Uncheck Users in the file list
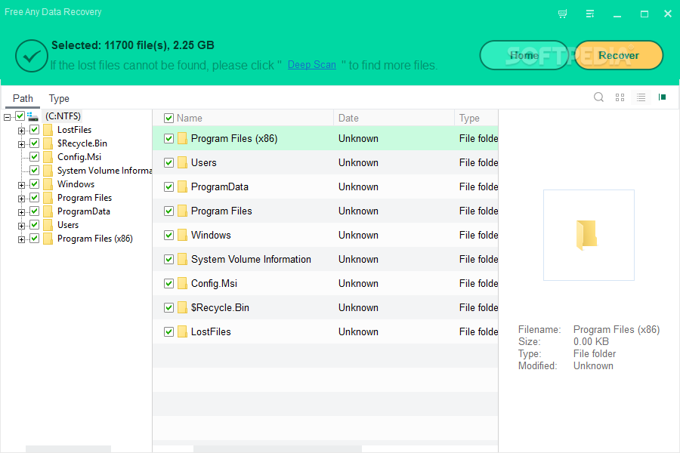 (168, 162)
